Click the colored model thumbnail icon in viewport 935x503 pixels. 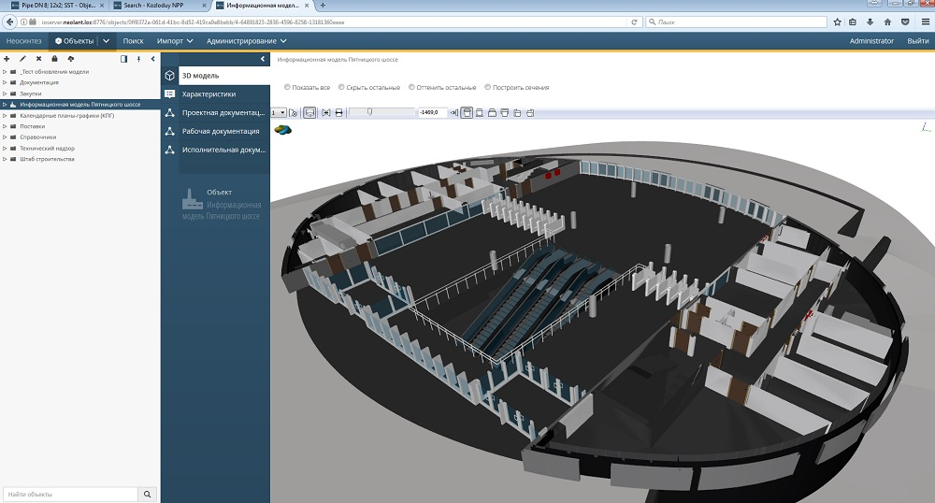(282, 129)
